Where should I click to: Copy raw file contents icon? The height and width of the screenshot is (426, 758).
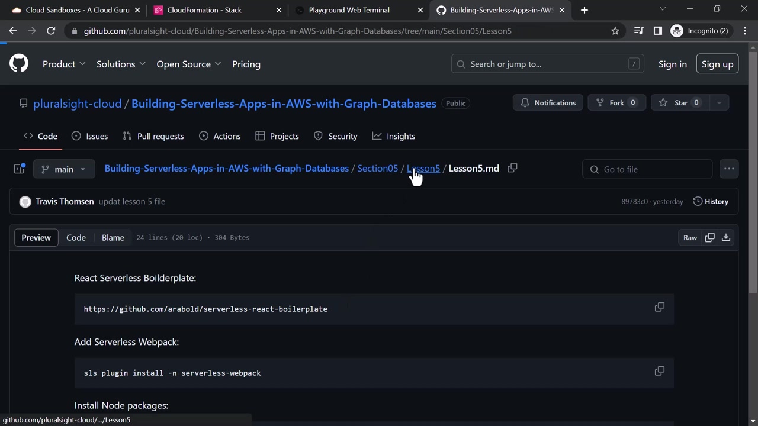[709, 237]
